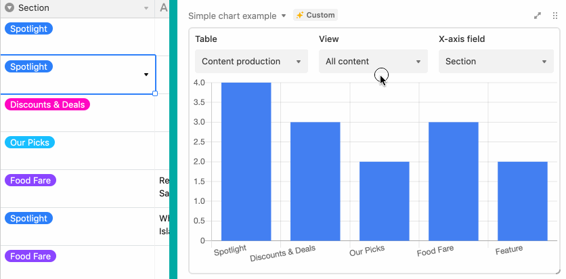Click the Custom sparkle badge
566x279 pixels.
pos(315,15)
